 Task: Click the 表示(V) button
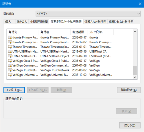pos(126,111)
